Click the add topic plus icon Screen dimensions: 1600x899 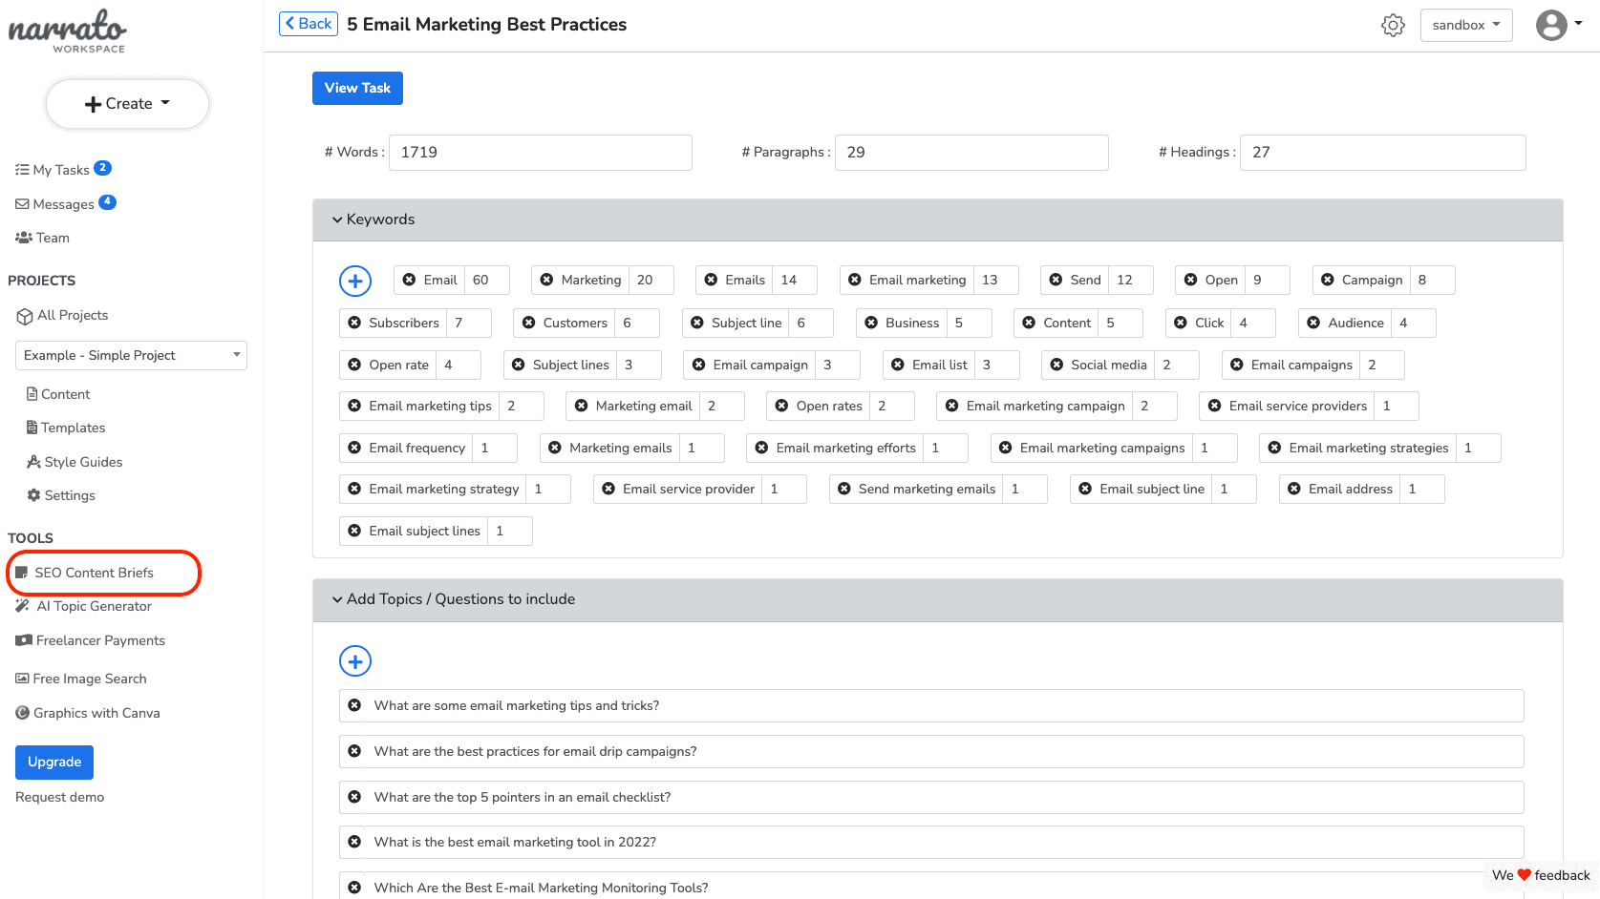tap(355, 660)
